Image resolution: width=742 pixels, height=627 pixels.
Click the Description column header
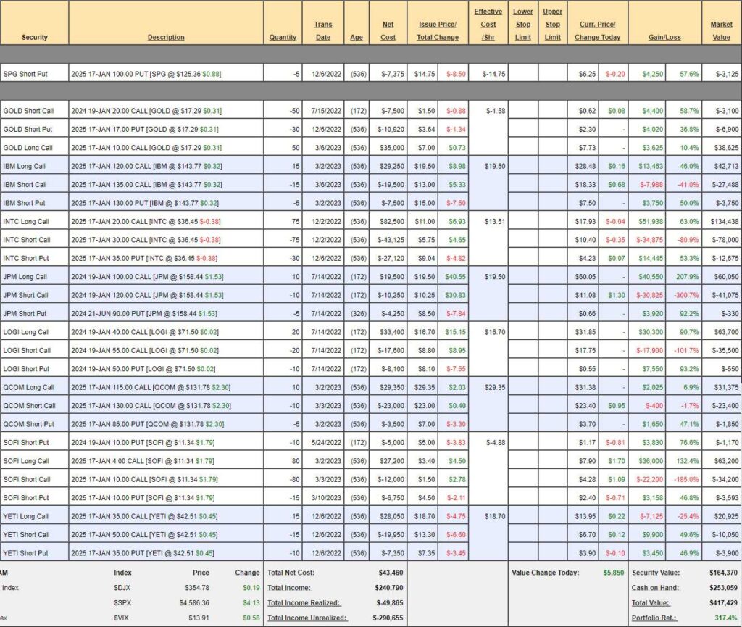[x=166, y=37]
